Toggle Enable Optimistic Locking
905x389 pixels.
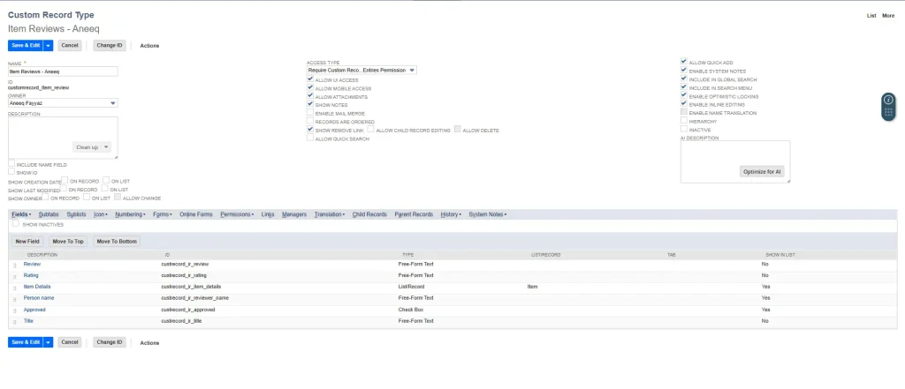point(684,95)
